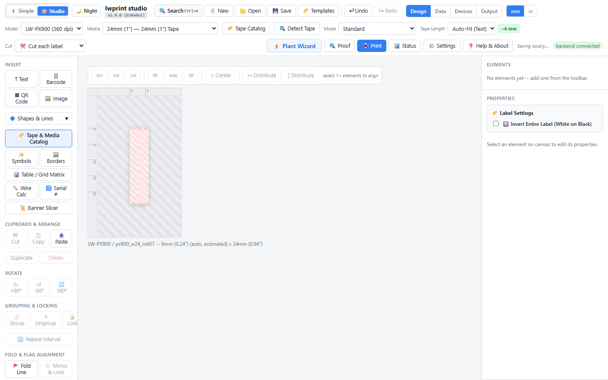Switch to the Output tab
Image resolution: width=608 pixels, height=380 pixels.
pyautogui.click(x=489, y=11)
